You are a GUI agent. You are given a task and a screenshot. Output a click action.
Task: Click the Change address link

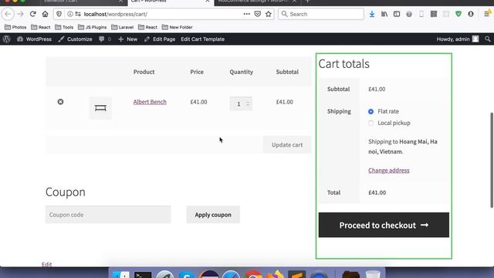pos(389,170)
